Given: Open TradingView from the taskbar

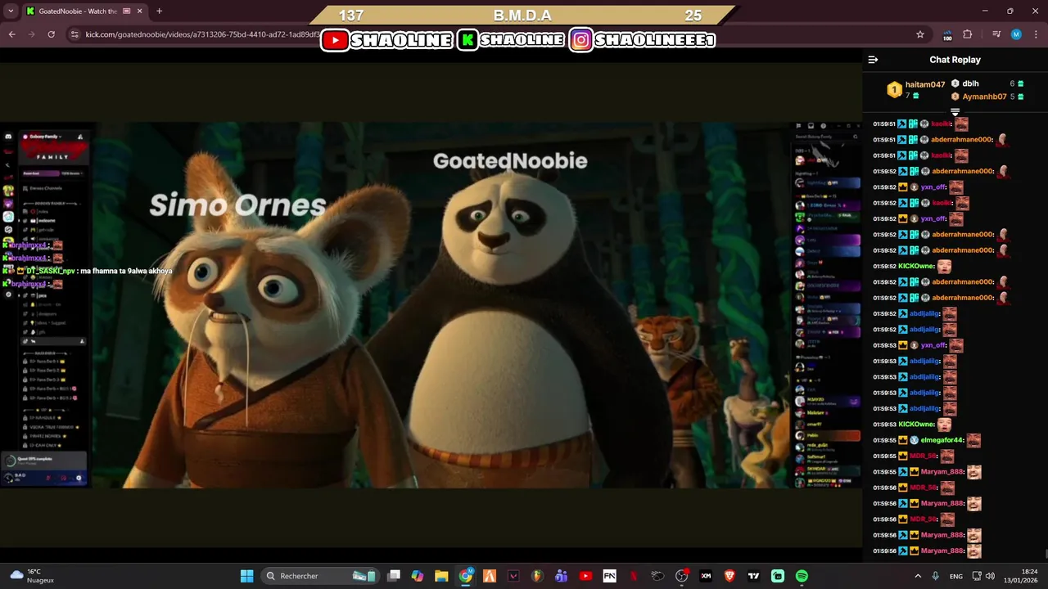Looking at the screenshot, I should tap(753, 576).
